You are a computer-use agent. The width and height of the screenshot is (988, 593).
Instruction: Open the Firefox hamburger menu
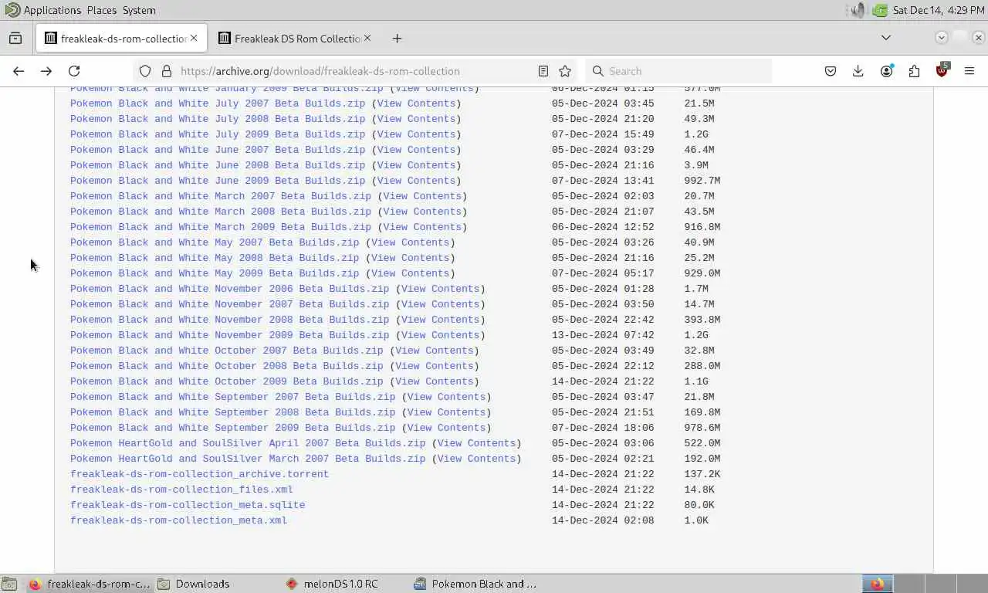point(969,71)
